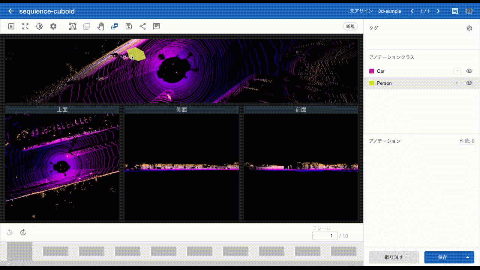Click the Car shortcut key badge 1
480x270 pixels.
pos(457,71)
